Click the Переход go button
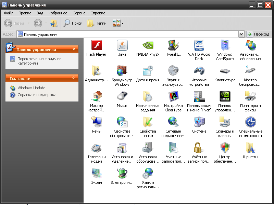274x205 pixels. pos(259,34)
